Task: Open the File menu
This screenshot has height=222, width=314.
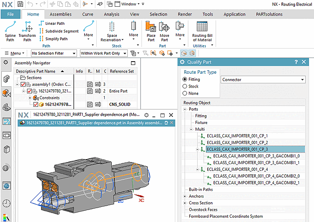Action: click(x=10, y=14)
